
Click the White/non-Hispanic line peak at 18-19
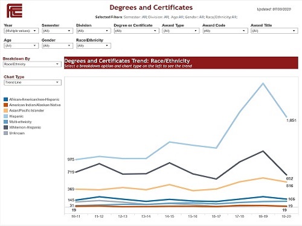click(x=263, y=151)
